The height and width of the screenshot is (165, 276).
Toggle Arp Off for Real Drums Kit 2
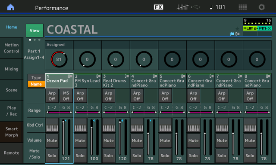click(108, 96)
